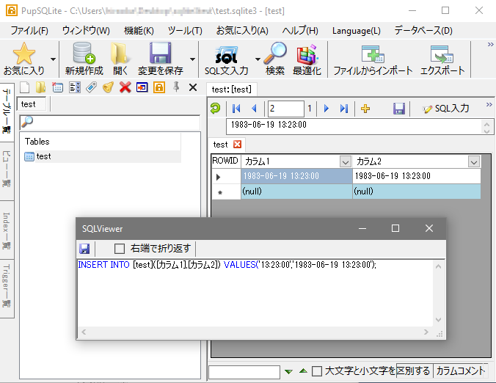Image resolution: width=496 pixels, height=383 pixels.
Task: Click the folder icon in table panel toolbar
Action: [x=40, y=87]
